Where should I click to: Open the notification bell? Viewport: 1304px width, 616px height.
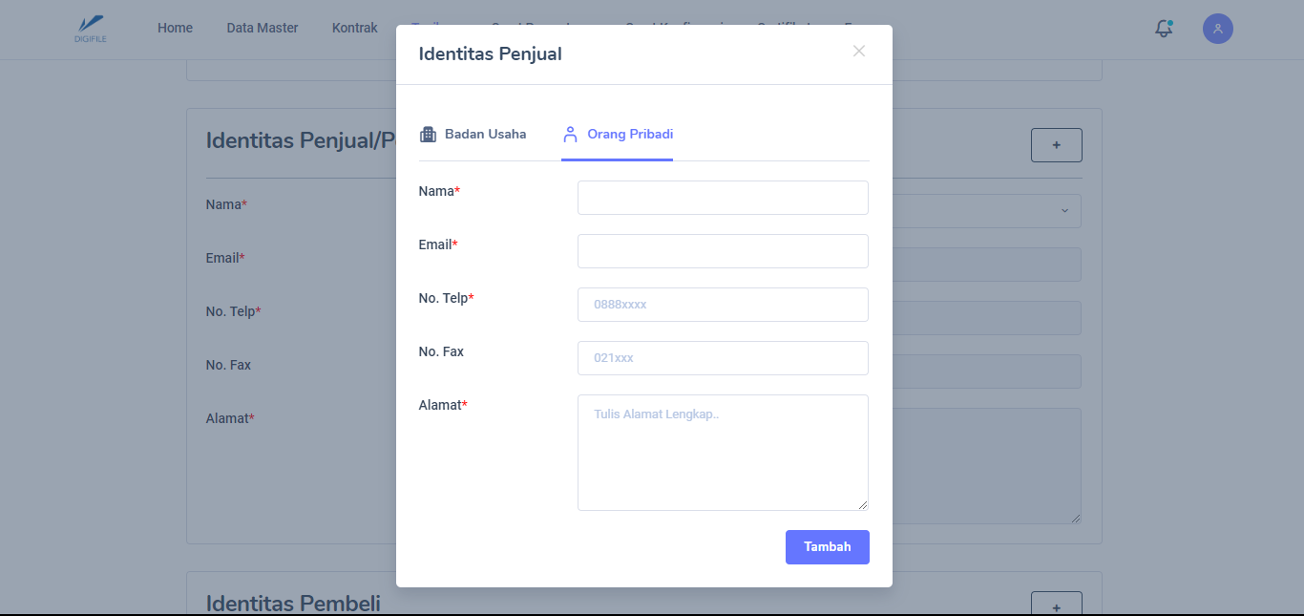(1164, 29)
